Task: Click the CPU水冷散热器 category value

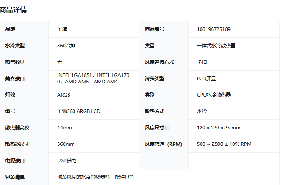Action: (214, 95)
